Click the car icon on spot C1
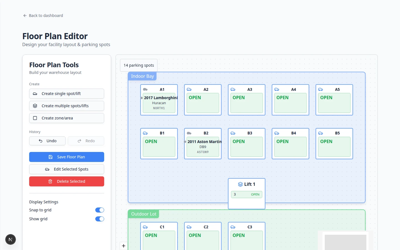 click(145, 227)
